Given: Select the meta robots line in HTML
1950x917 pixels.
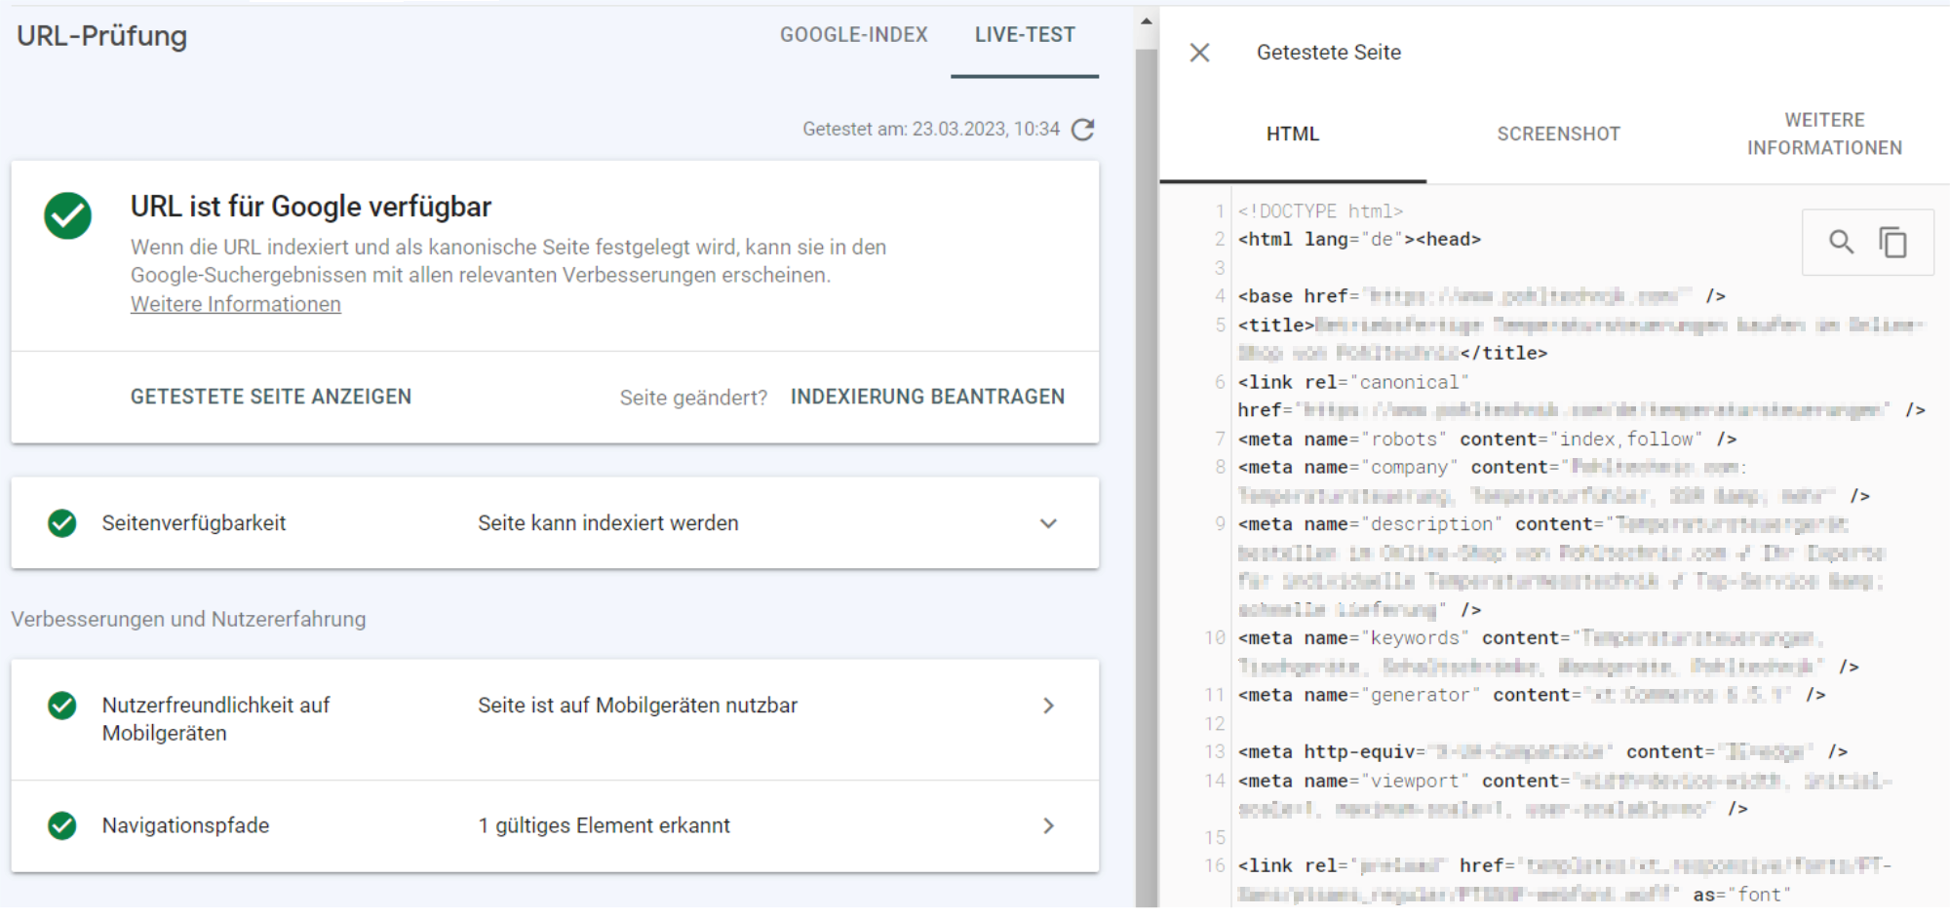Looking at the screenshot, I should [x=1487, y=439].
